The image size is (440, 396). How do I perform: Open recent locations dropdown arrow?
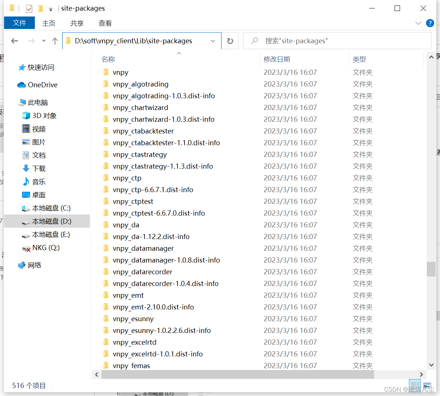click(44, 41)
